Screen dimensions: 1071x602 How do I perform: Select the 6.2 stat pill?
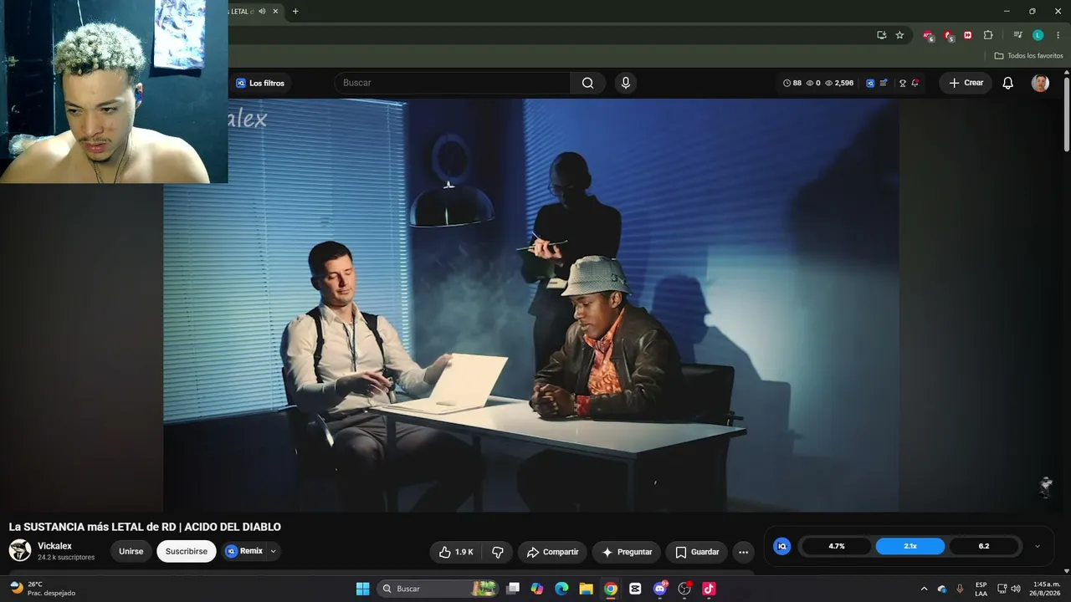[984, 546]
